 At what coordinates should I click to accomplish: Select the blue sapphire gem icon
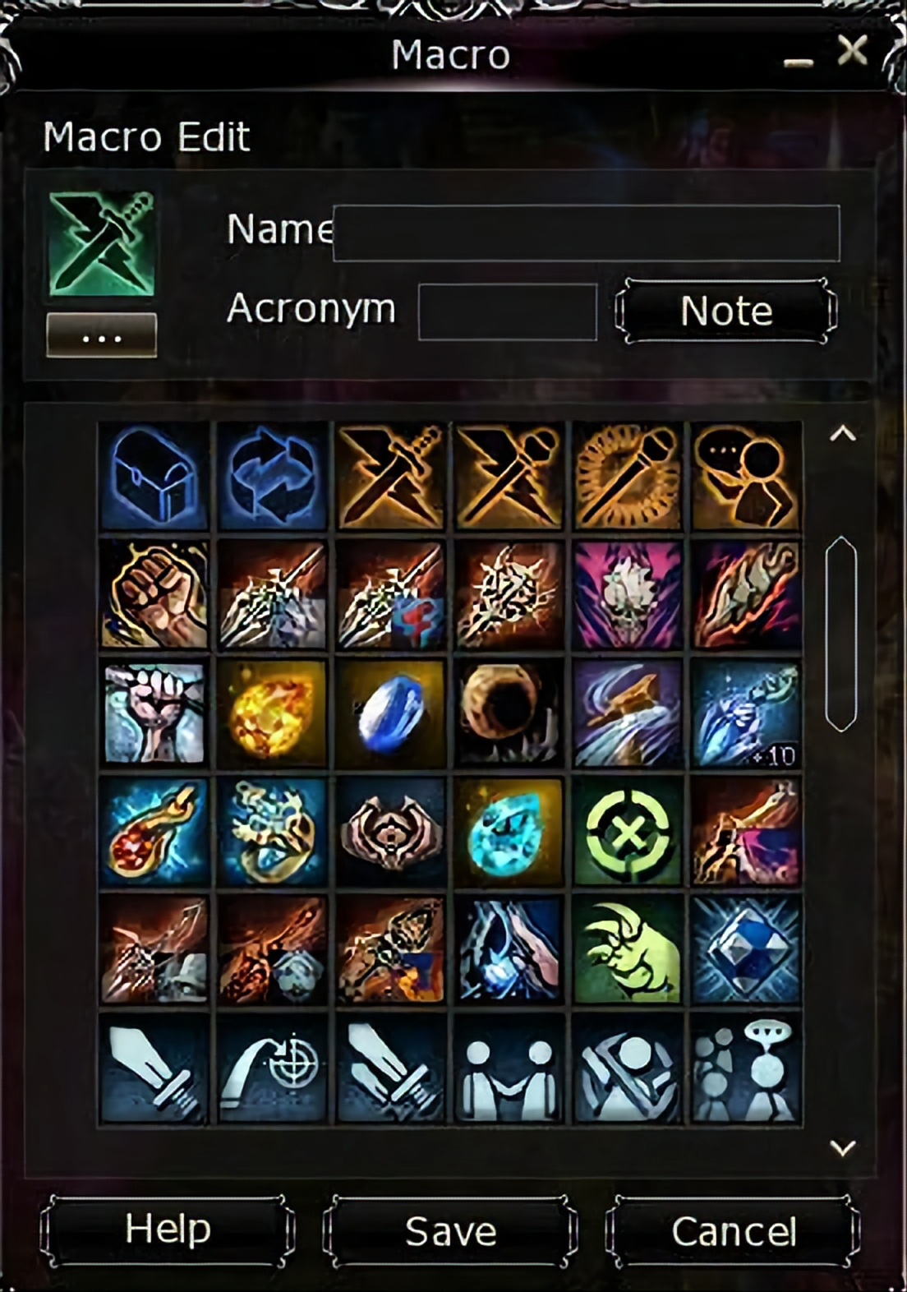click(x=390, y=713)
